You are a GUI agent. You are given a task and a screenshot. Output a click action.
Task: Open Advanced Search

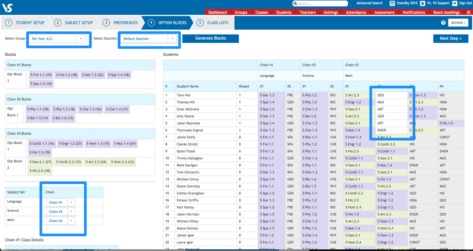pyautogui.click(x=370, y=3)
